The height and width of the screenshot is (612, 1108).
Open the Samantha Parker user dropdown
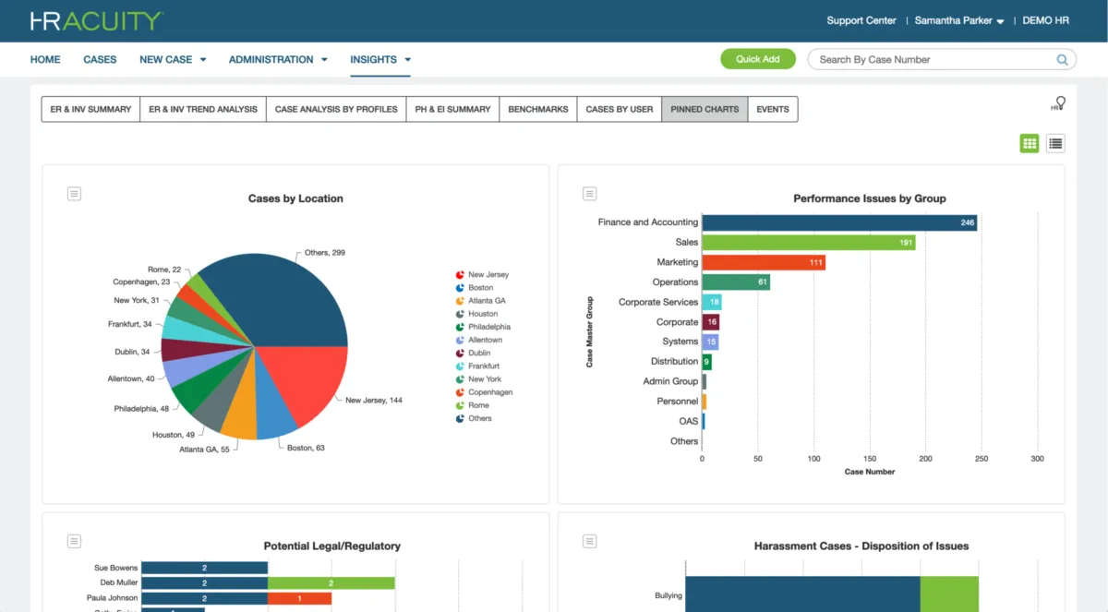[x=958, y=20]
